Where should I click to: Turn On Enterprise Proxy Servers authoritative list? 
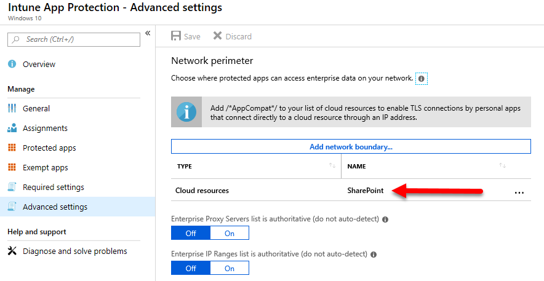(x=230, y=233)
